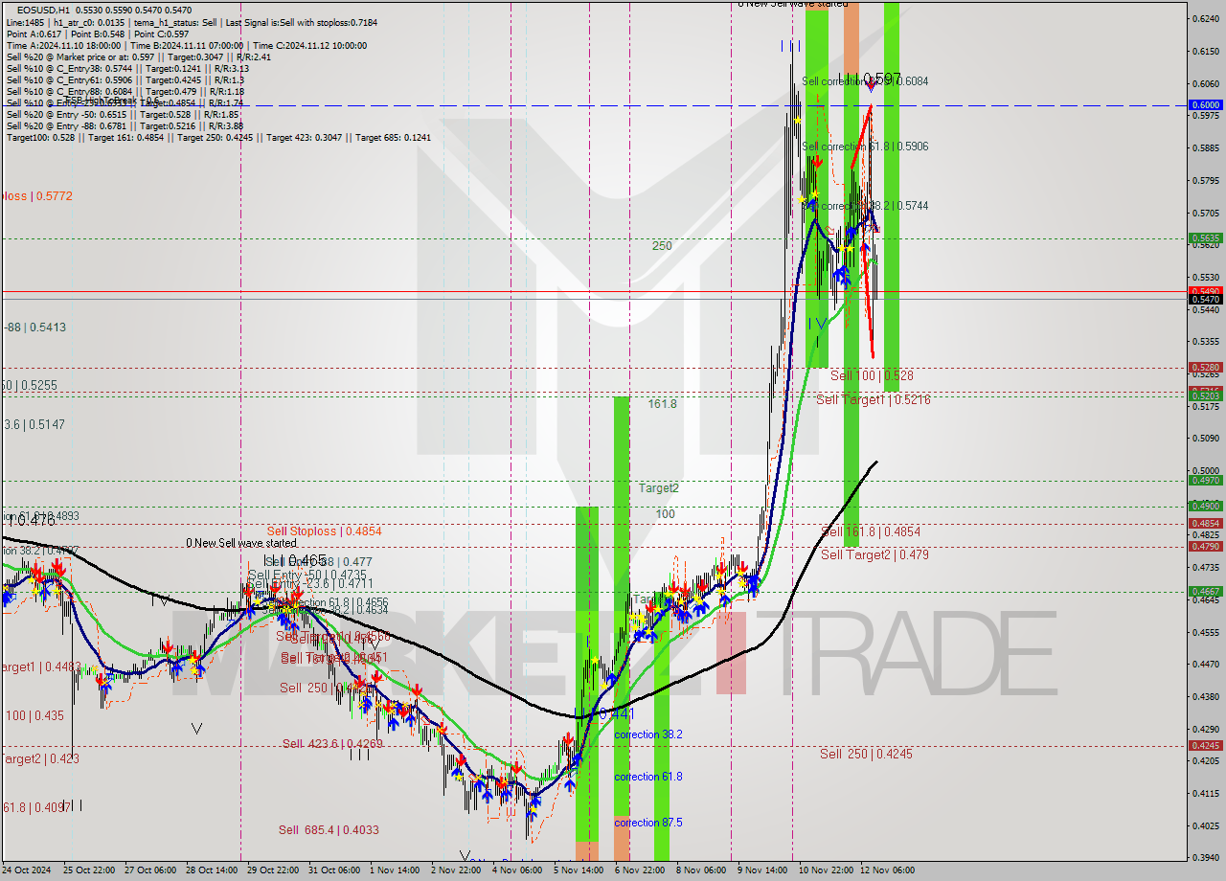Click the 12 Nov 06:00 time label

[x=887, y=870]
